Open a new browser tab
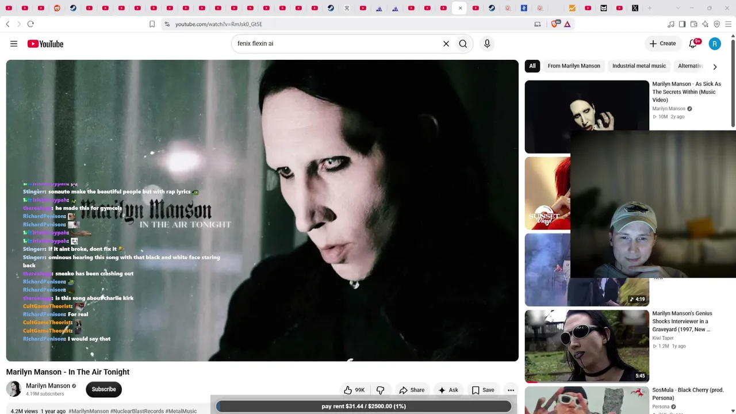The height and width of the screenshot is (414, 736). pos(650,8)
